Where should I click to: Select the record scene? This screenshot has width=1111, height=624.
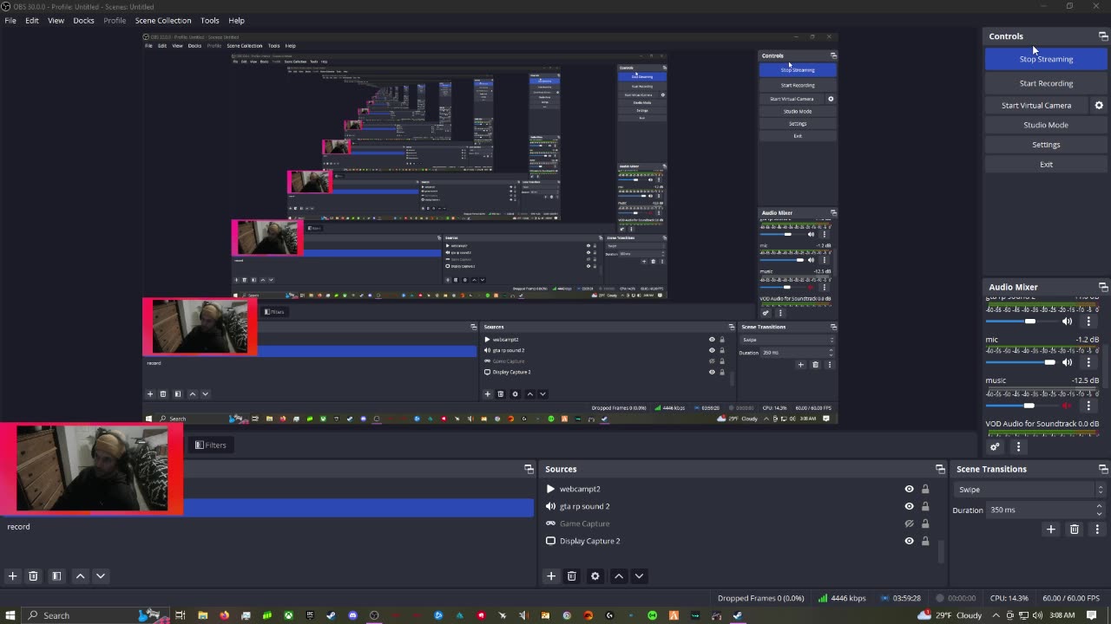coord(266,526)
